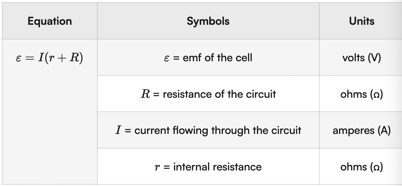Screen dimensions: 402x186
Task: Click the Units column header
Action: 361,21
